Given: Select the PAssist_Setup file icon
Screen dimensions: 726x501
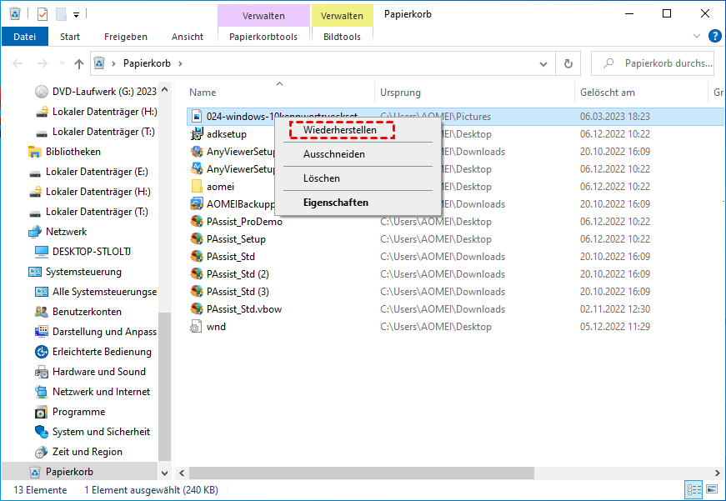Looking at the screenshot, I should pos(197,239).
